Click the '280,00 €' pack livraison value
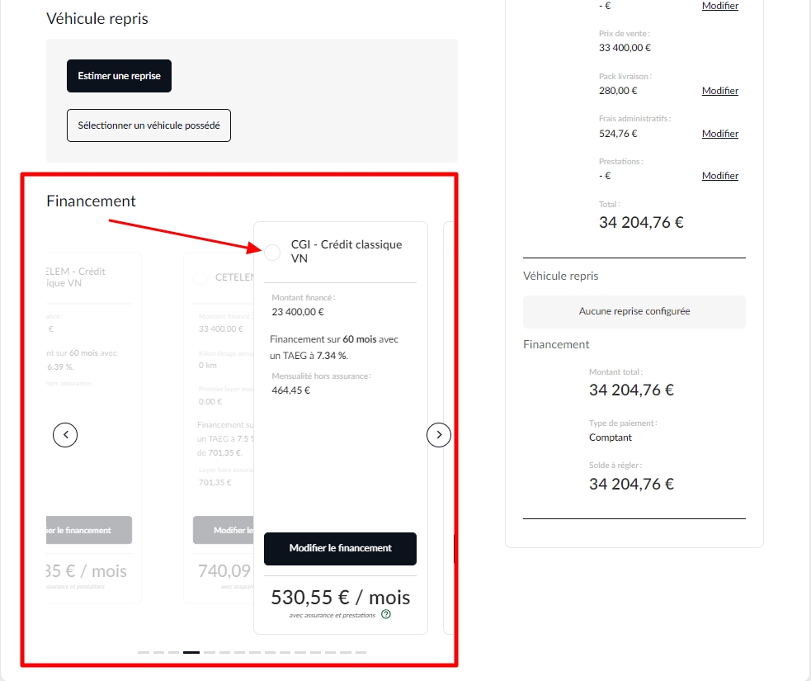 tap(618, 91)
